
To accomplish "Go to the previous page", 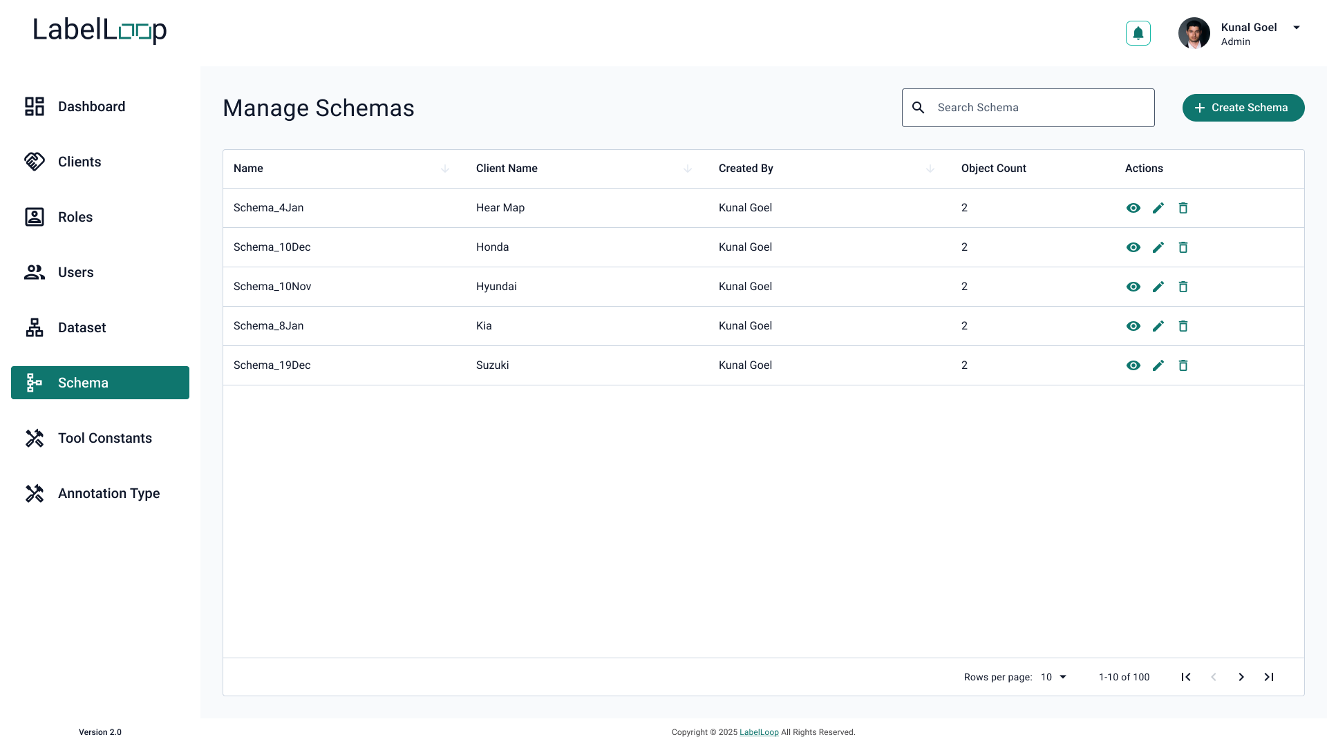I will pos(1213,677).
